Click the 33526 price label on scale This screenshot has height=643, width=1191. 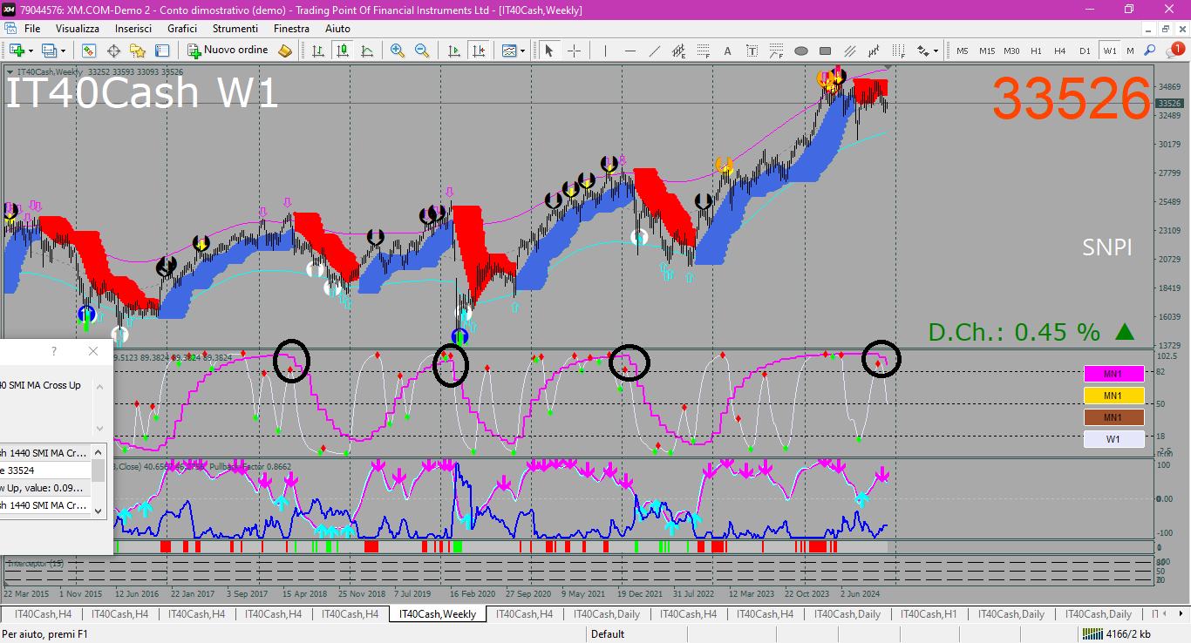pos(1168,104)
